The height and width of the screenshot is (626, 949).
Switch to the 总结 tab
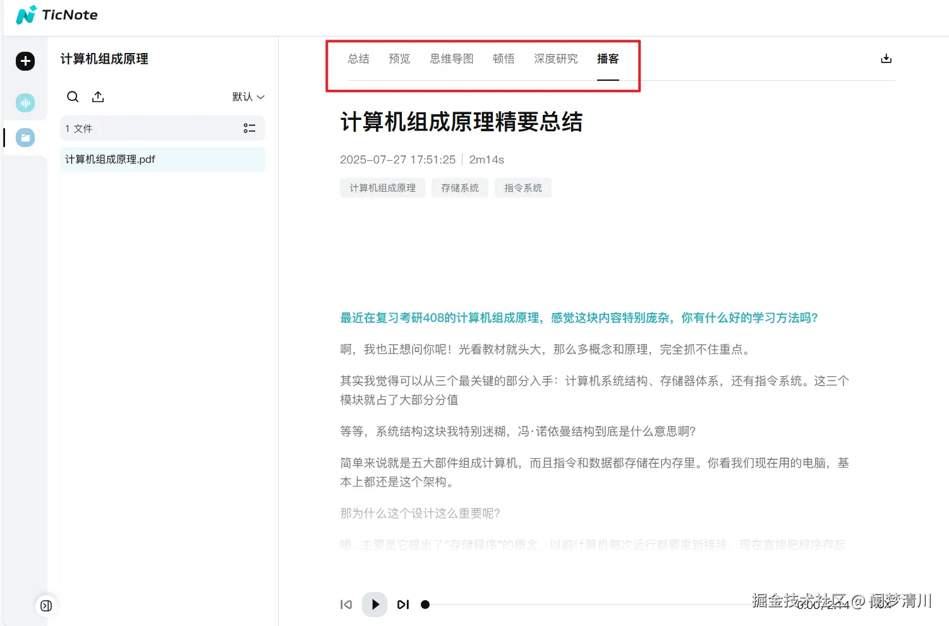point(358,59)
